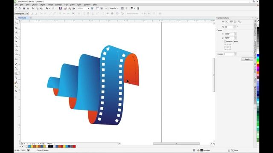Click the Page 1 tab
The height and width of the screenshot is (153, 273).
[x=49, y=144]
